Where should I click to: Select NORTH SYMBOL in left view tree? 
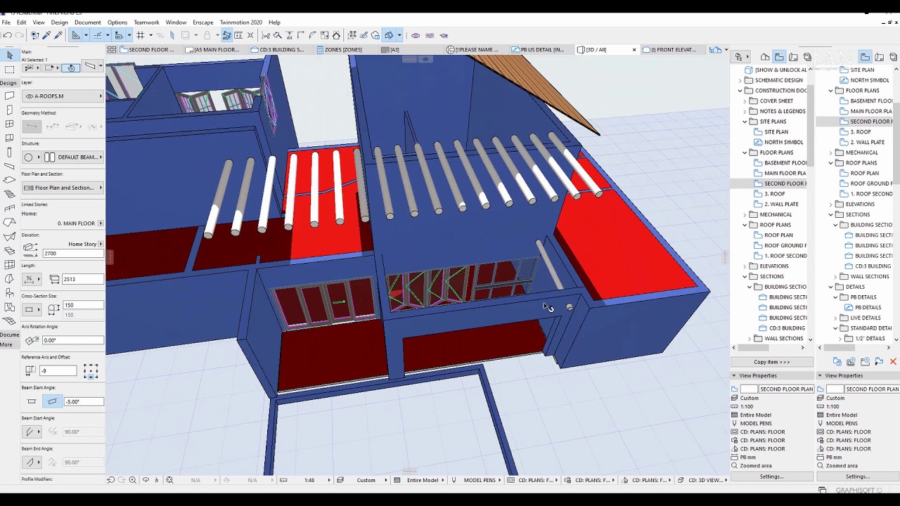point(783,142)
